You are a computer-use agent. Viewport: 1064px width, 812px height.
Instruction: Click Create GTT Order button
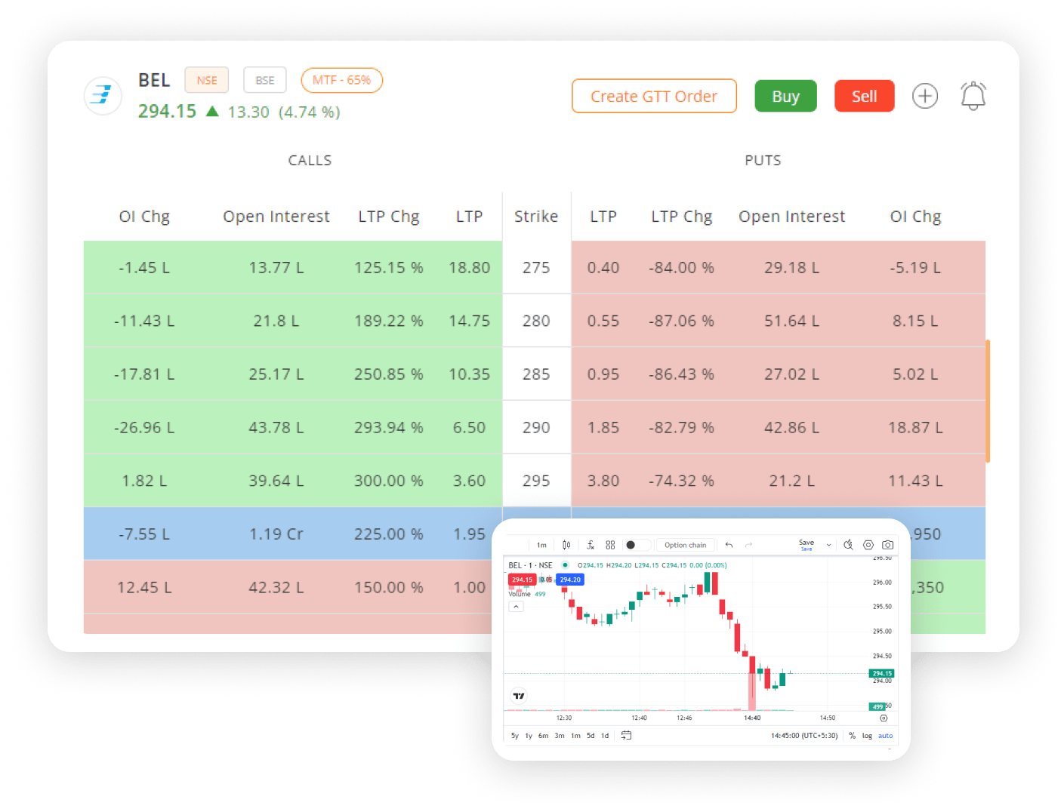tap(654, 96)
